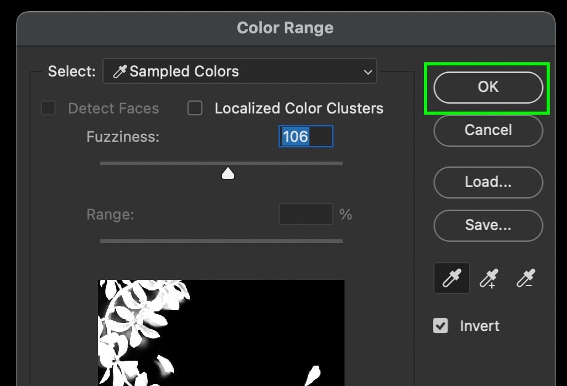Tick the Detect Faces checkbox
The width and height of the screenshot is (567, 386).
tap(48, 108)
